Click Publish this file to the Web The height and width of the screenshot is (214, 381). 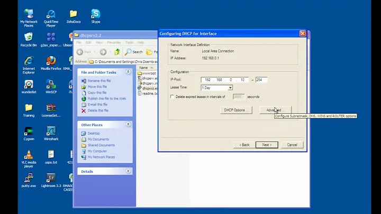tap(107, 99)
